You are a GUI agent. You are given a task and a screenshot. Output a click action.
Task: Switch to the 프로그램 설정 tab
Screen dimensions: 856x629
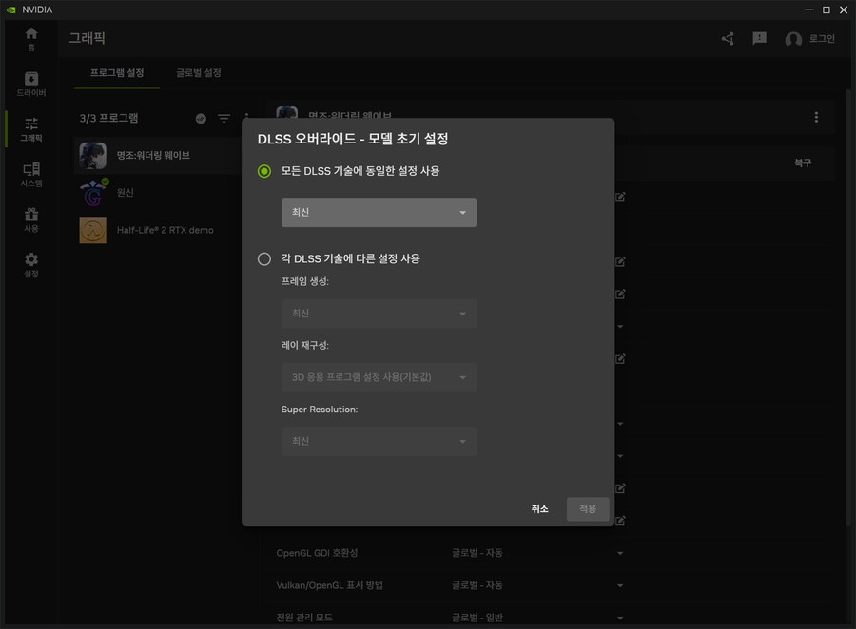point(118,71)
